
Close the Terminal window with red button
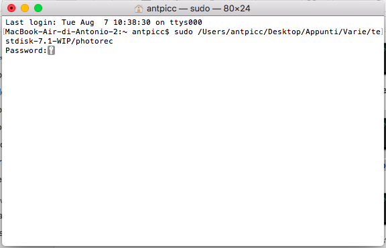coord(11,8)
